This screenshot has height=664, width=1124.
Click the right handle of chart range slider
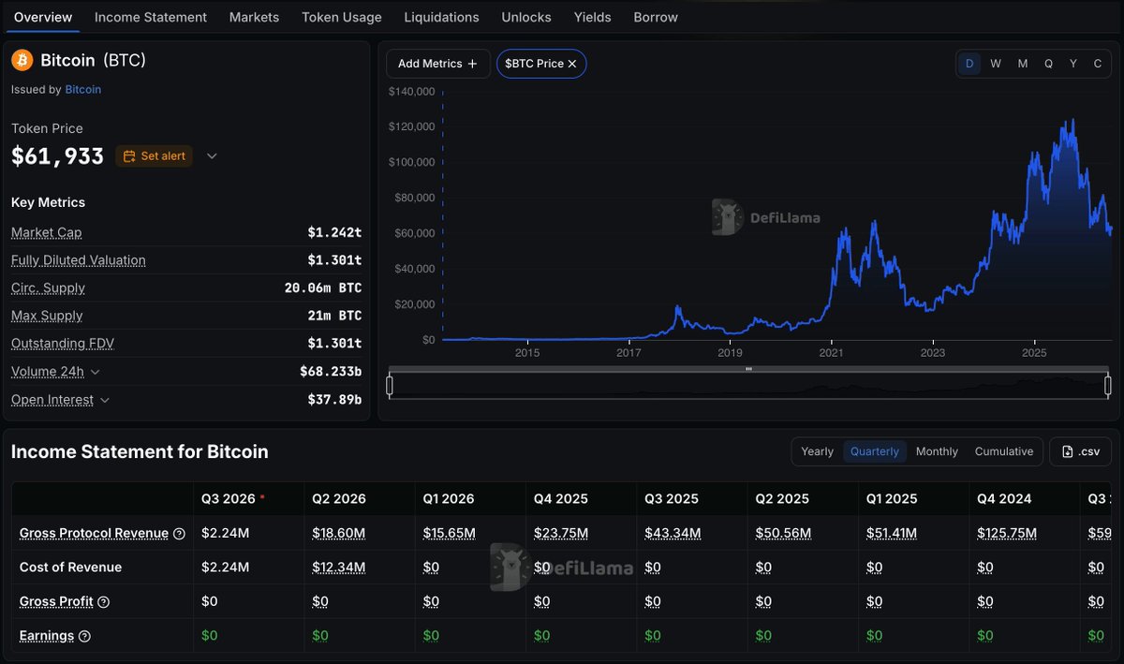tap(1108, 386)
